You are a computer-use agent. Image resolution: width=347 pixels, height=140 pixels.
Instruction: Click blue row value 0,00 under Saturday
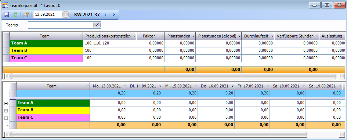click(x=288, y=93)
